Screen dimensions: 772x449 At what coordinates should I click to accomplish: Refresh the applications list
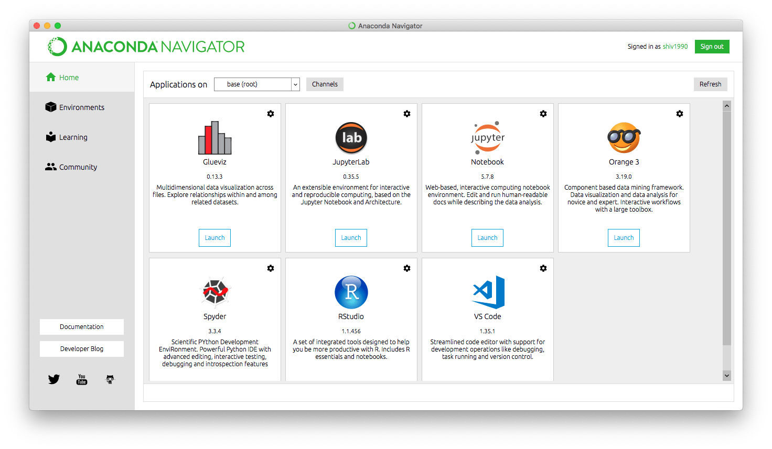point(710,84)
